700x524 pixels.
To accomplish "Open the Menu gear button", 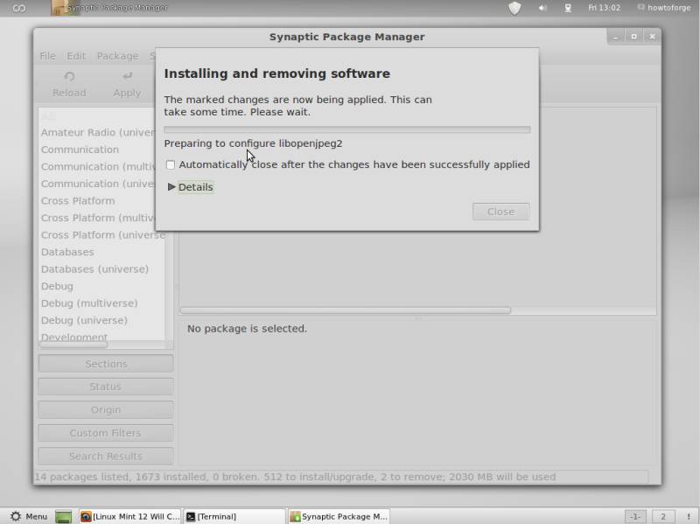I will (29, 516).
